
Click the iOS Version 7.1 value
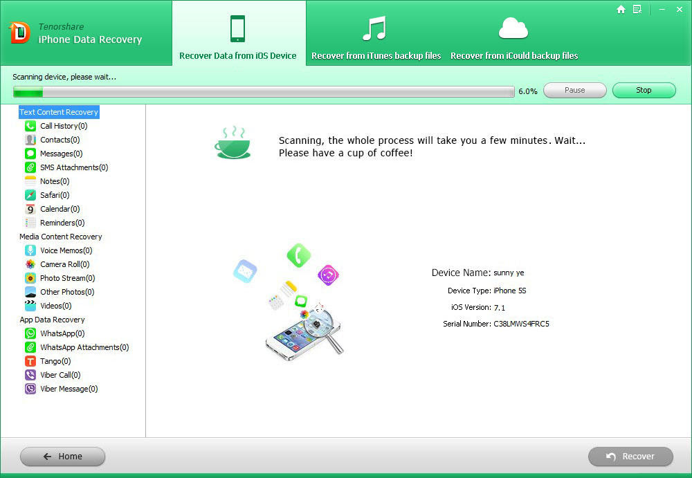pos(499,308)
